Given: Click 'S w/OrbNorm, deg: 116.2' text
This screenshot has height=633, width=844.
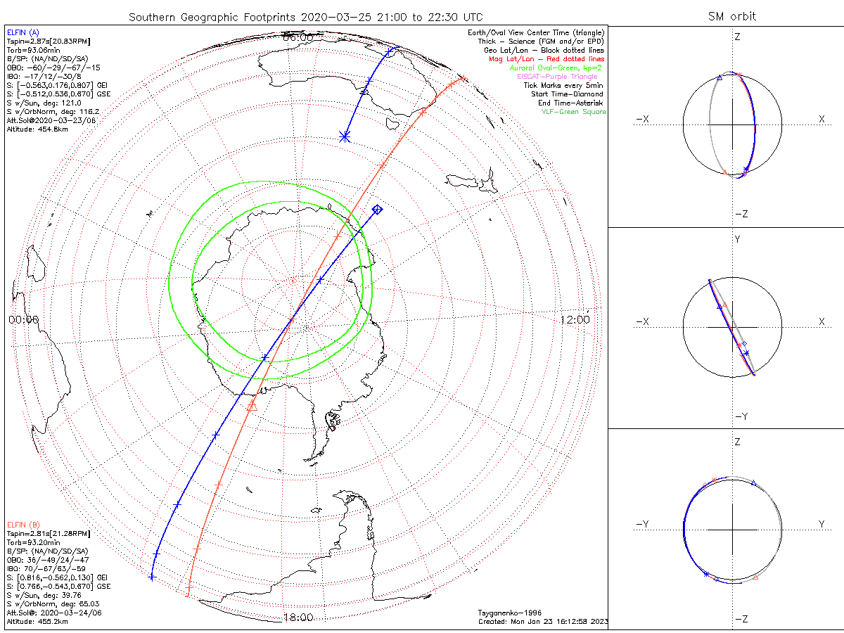Looking at the screenshot, I should pyautogui.click(x=53, y=112).
